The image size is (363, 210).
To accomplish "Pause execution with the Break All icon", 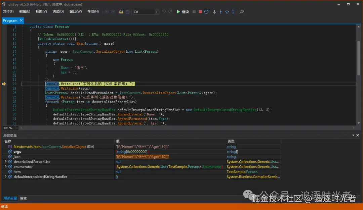I will (x=194, y=12).
